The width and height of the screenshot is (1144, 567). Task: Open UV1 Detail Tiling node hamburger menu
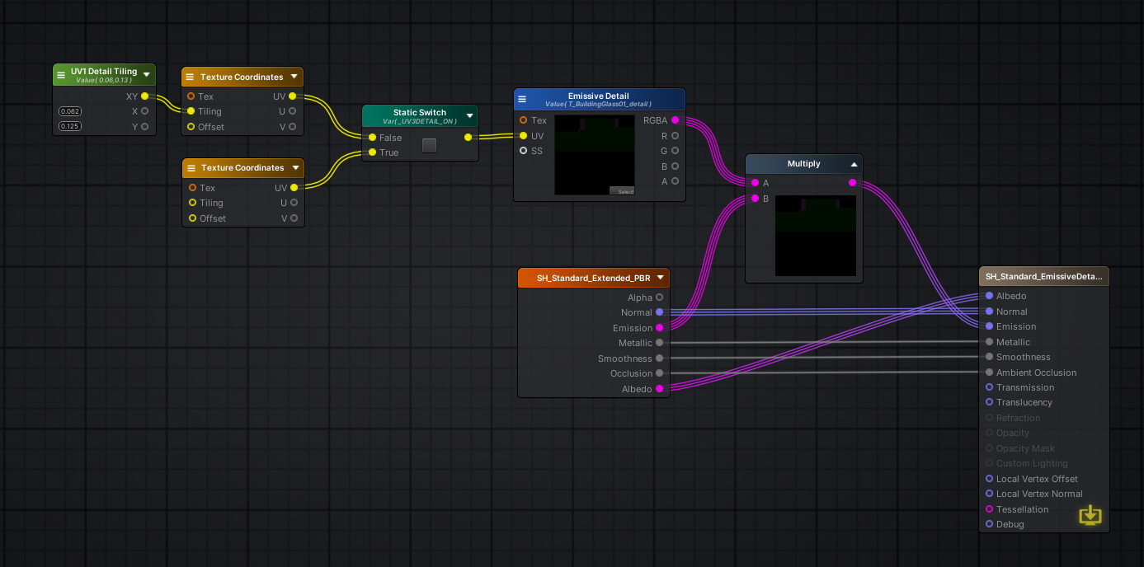[61, 74]
